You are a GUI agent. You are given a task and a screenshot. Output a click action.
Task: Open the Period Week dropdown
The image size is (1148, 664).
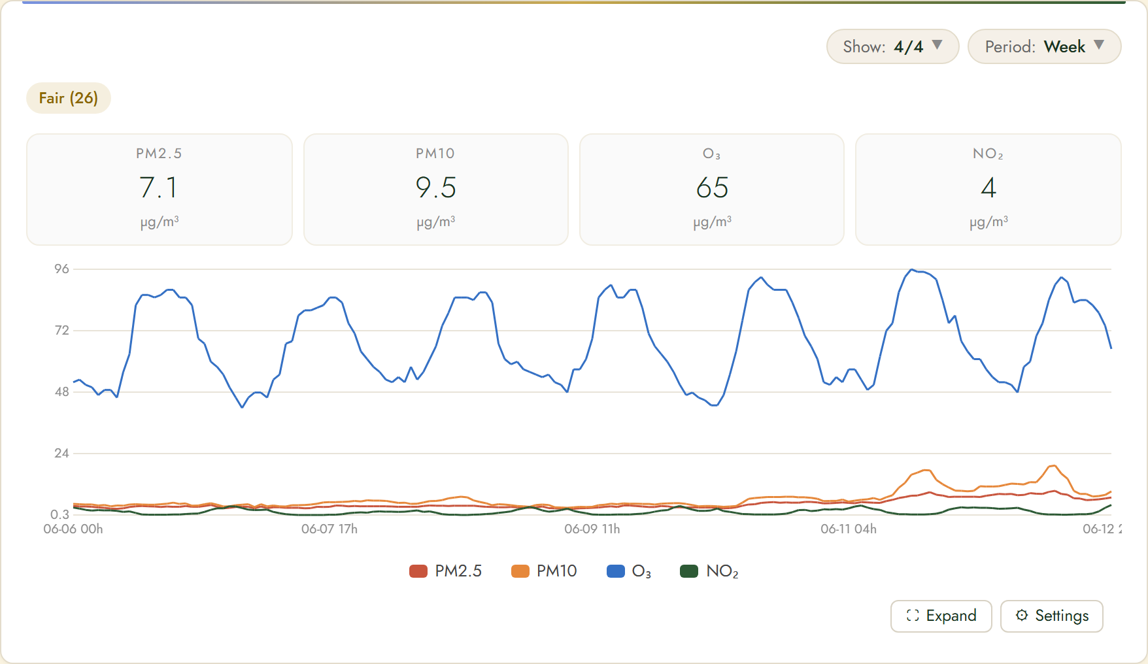pos(1044,46)
